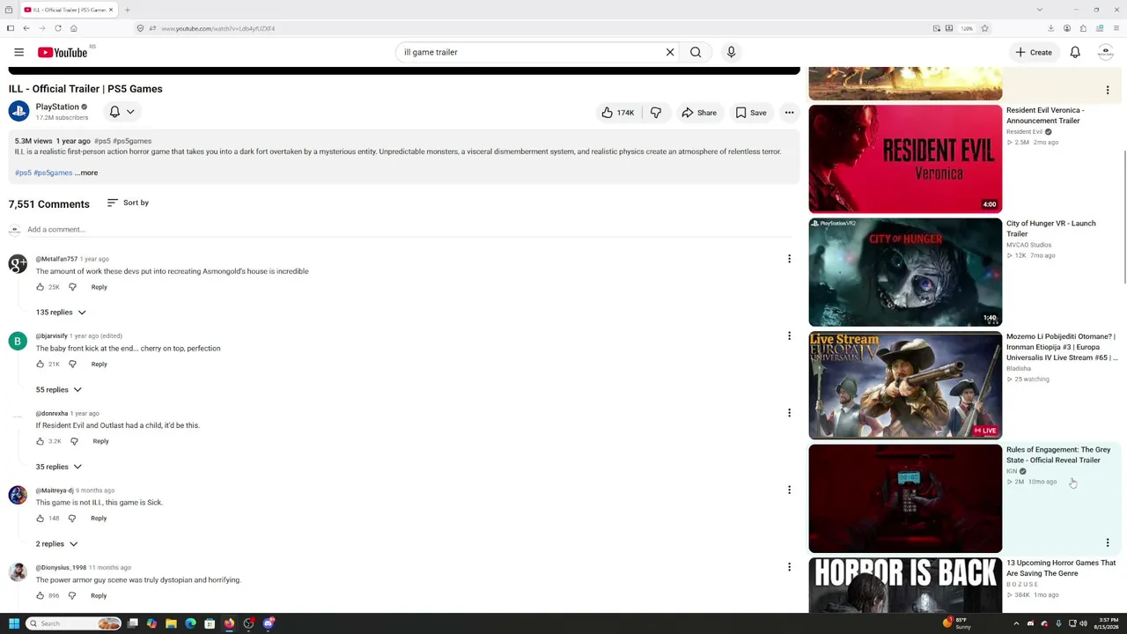Image resolution: width=1127 pixels, height=634 pixels.
Task: Open the PlayStation channel name link
Action: click(x=57, y=107)
